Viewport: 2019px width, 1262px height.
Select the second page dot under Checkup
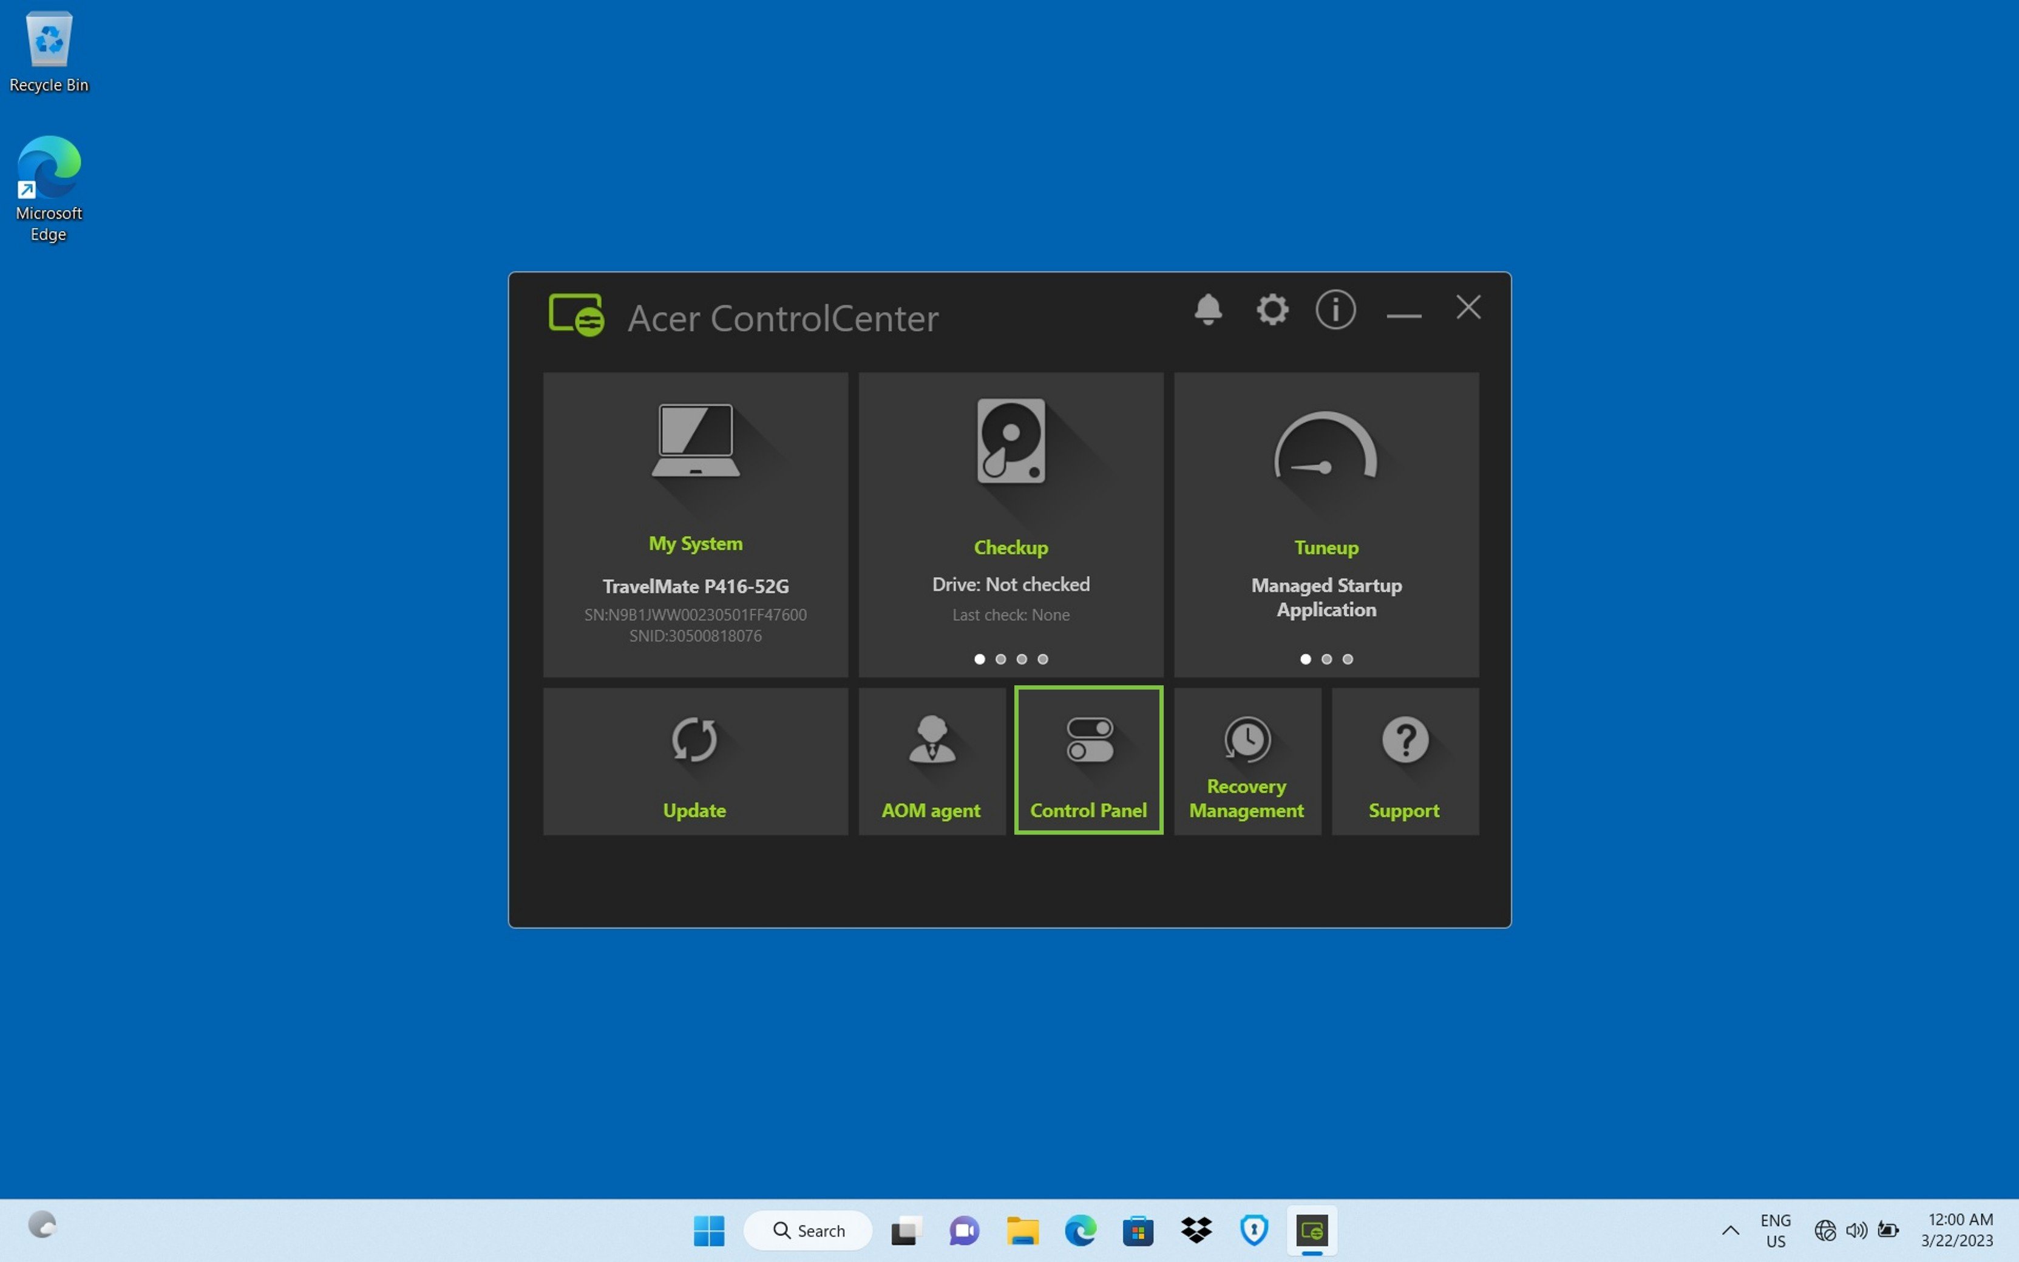point(1001,659)
